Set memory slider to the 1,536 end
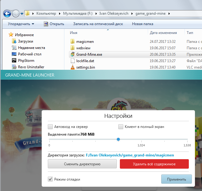This screenshot has height=191, width=202. 187,139
